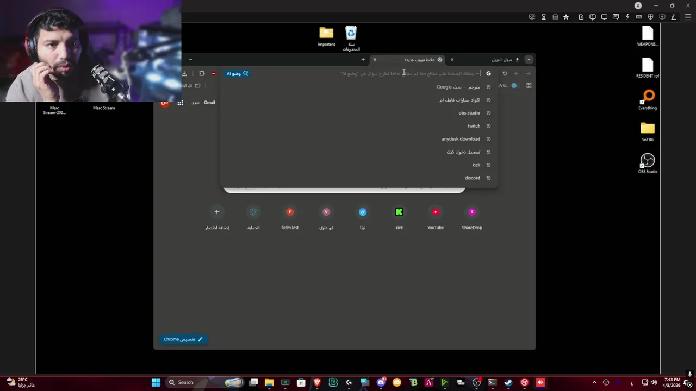Open the ShareDrop shortcut tile
The height and width of the screenshot is (391, 696).
click(472, 217)
